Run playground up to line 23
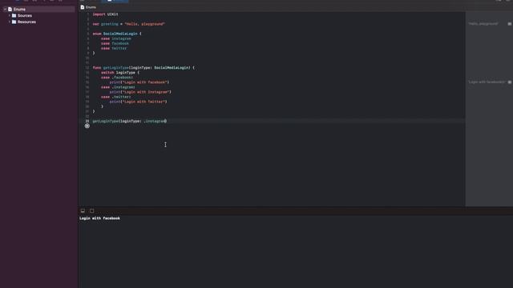The image size is (513, 288). click(x=87, y=126)
